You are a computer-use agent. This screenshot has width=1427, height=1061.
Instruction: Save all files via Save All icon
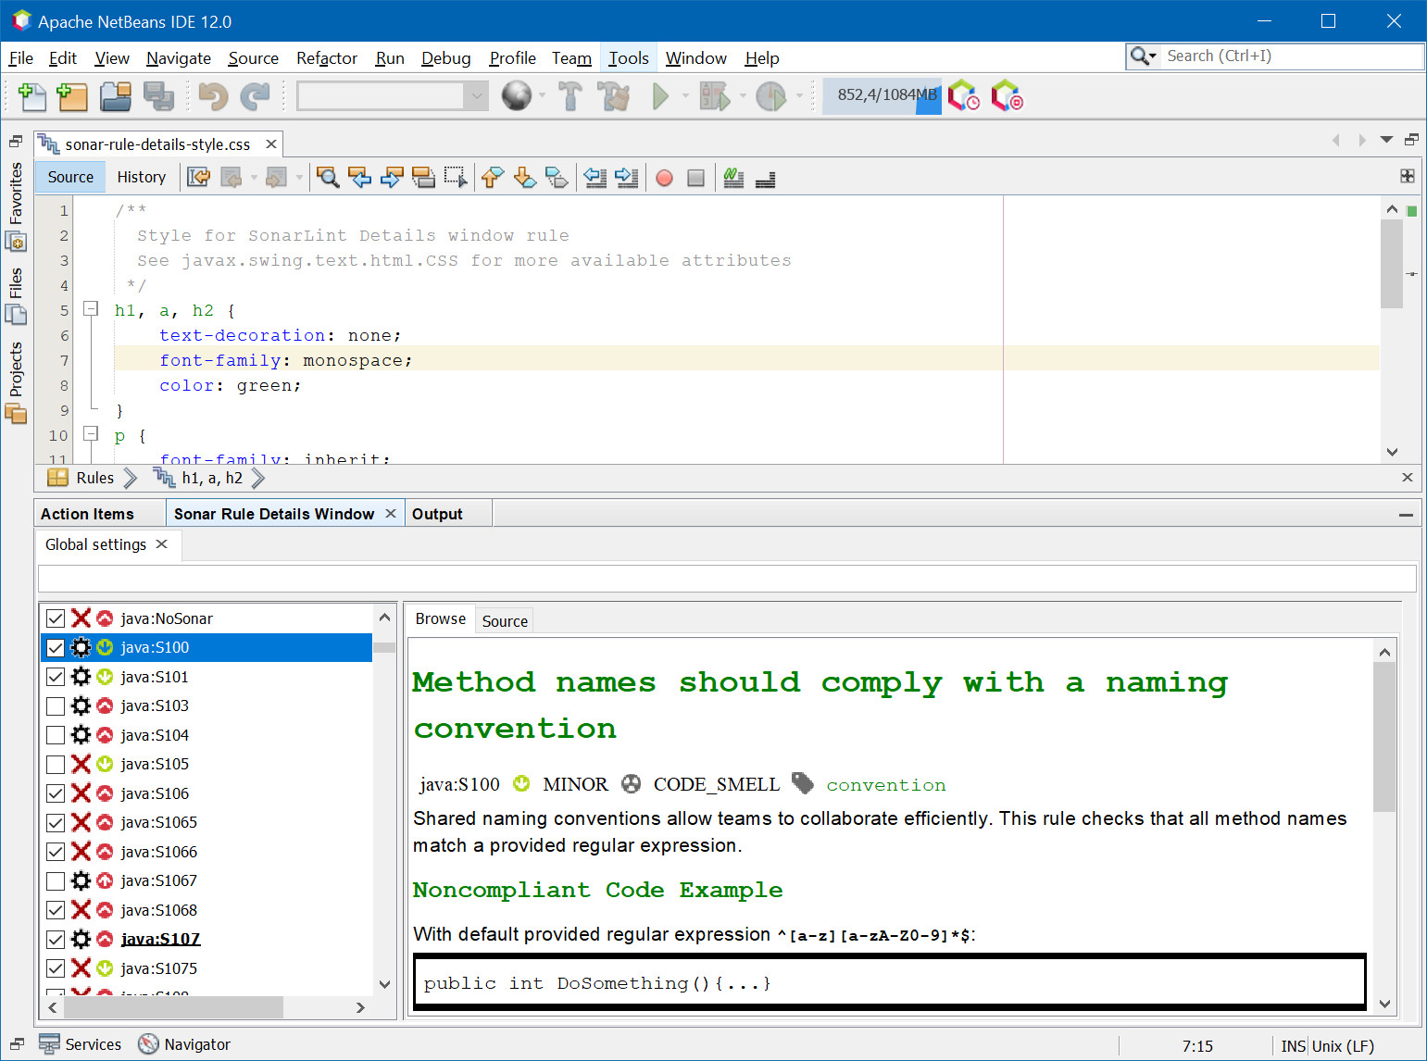[158, 95]
